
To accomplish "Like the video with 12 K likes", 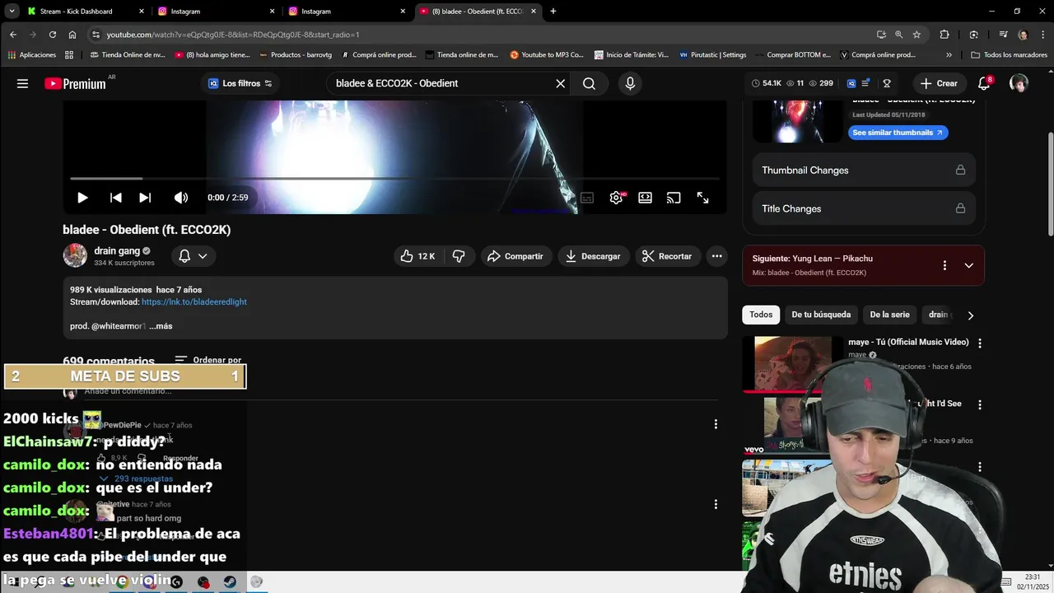I will coord(418,256).
